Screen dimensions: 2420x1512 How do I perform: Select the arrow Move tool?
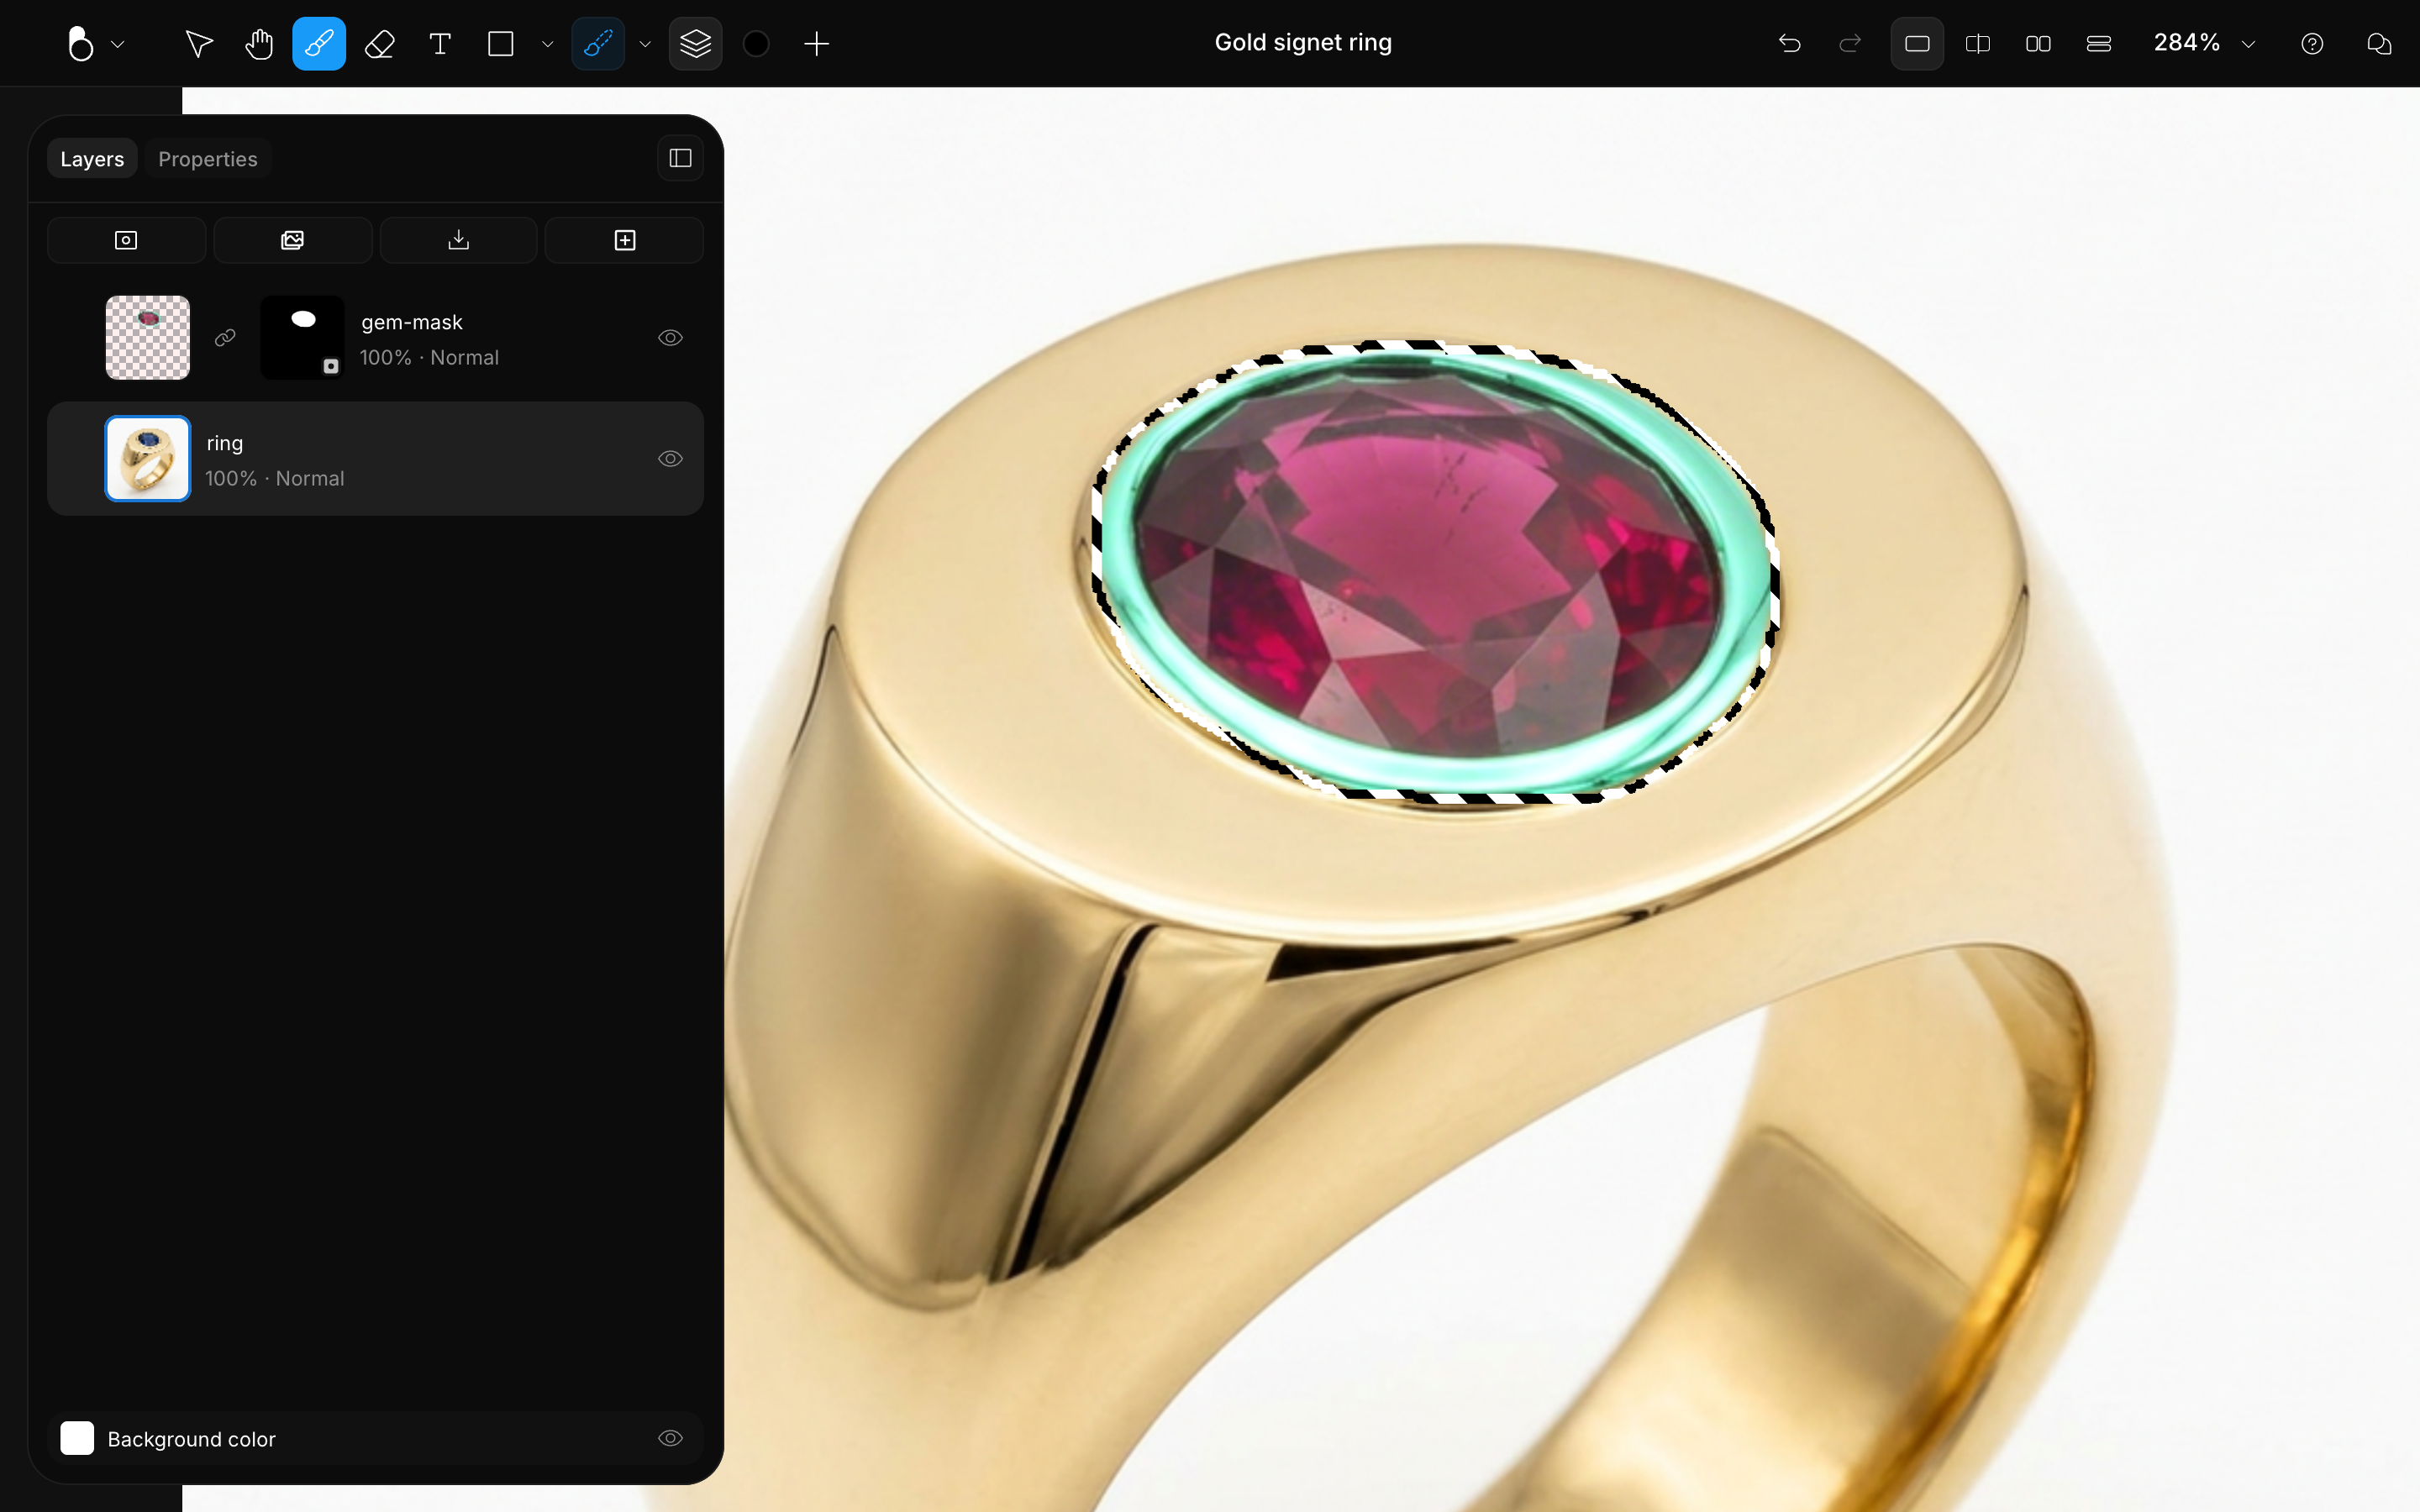point(199,44)
